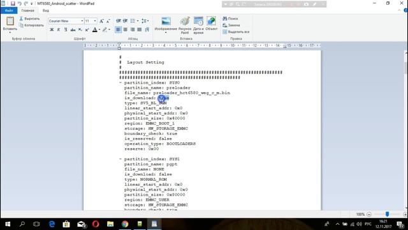Viewport: 408px width, 230px height.
Task: Open the Файл menu tab
Action: click(9, 11)
